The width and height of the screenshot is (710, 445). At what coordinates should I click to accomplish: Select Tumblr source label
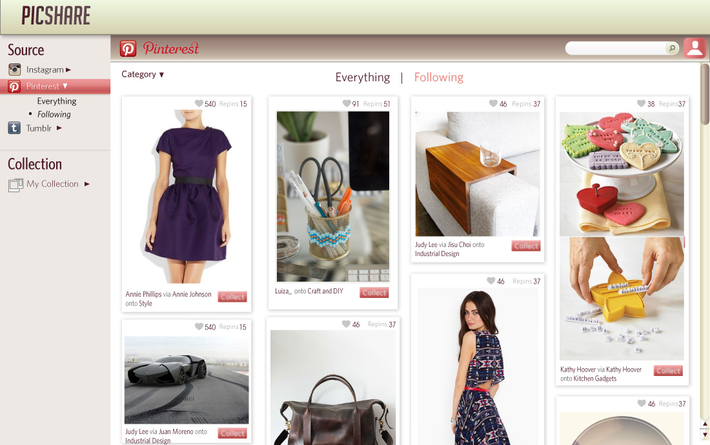[x=39, y=128]
